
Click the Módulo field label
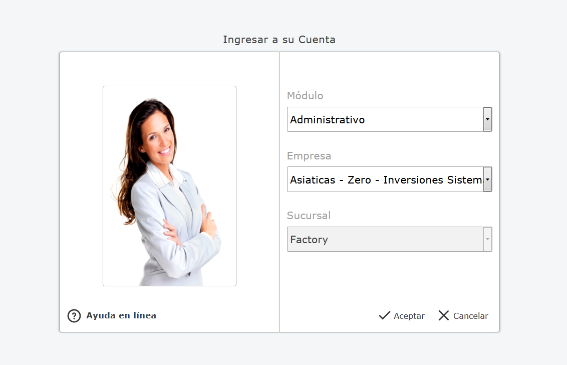point(305,96)
